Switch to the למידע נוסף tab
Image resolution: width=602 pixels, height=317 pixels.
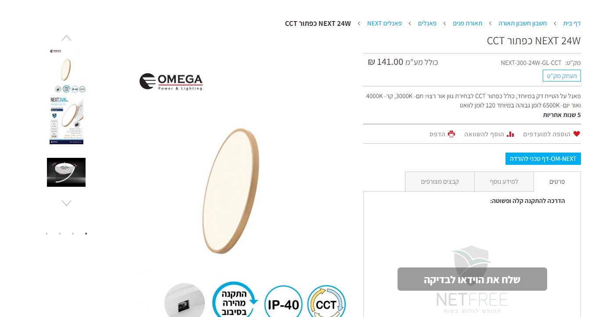point(504,182)
